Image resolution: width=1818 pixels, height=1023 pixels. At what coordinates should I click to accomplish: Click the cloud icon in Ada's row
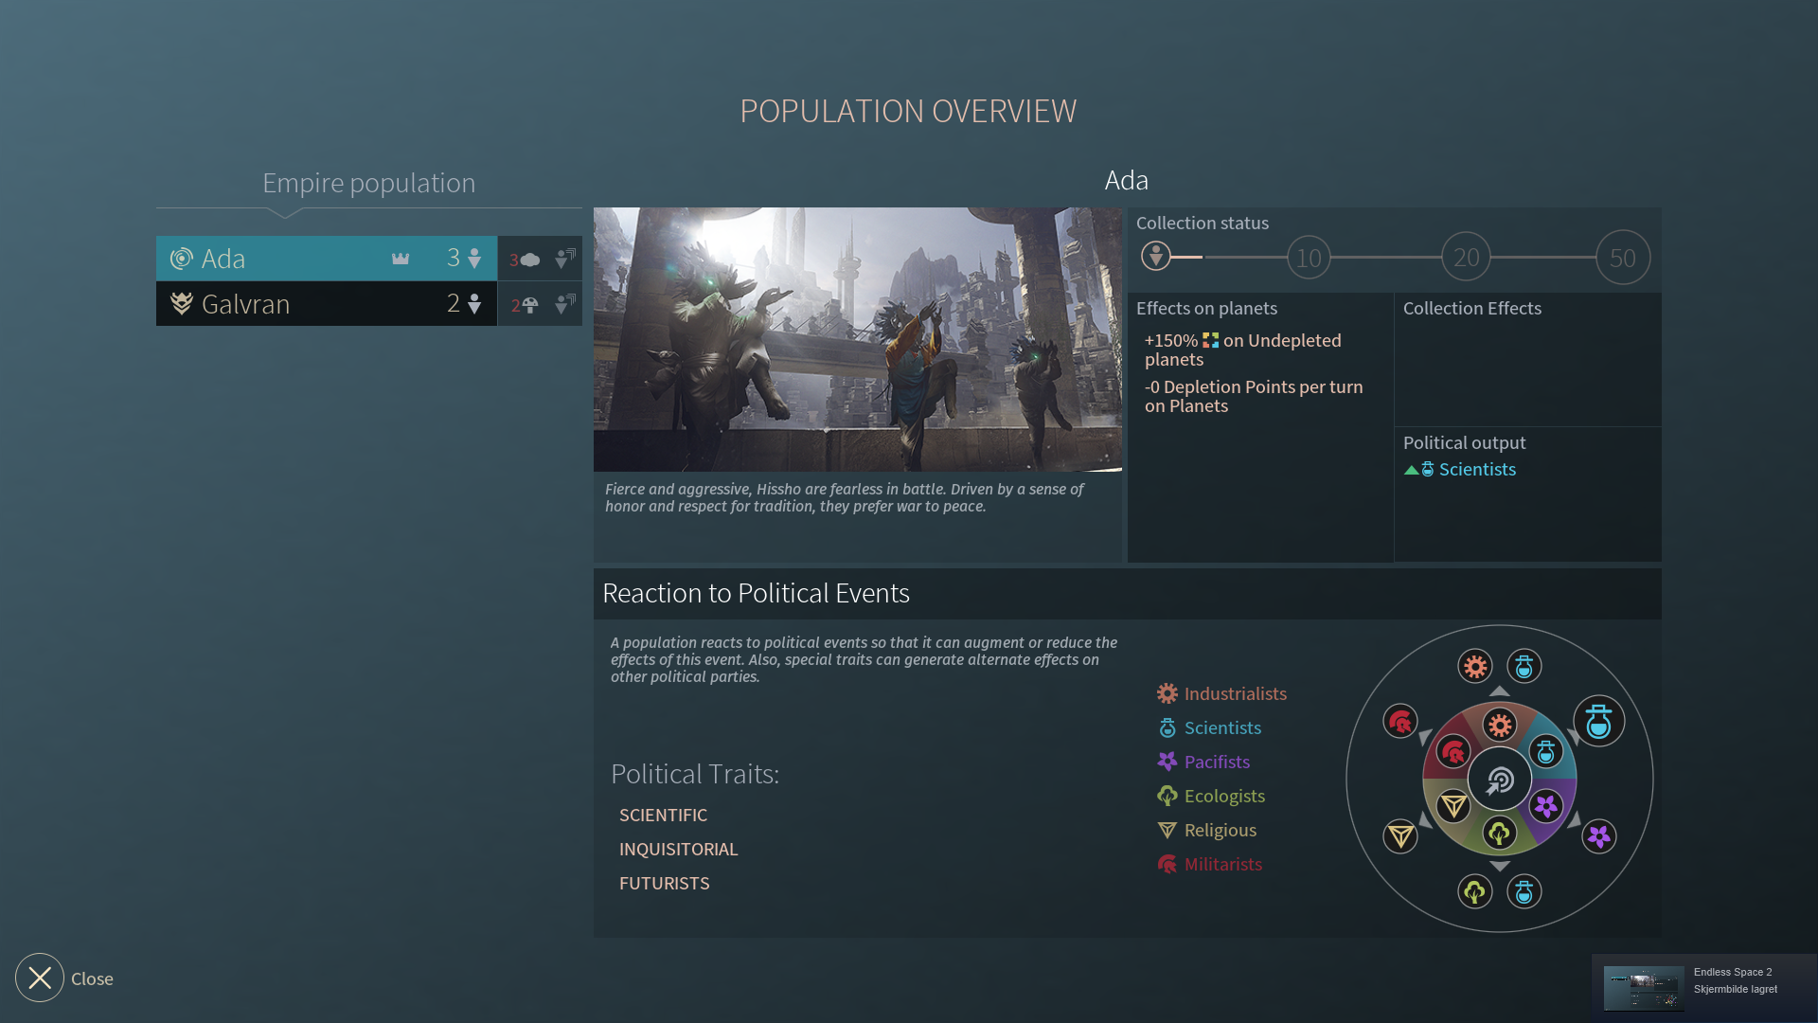[x=530, y=260]
